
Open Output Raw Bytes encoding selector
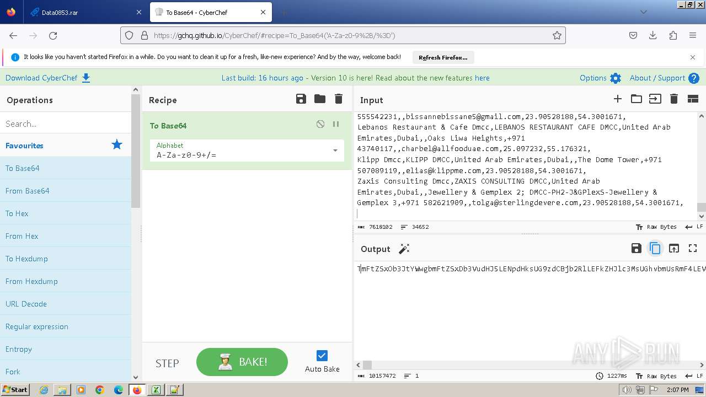click(656, 375)
